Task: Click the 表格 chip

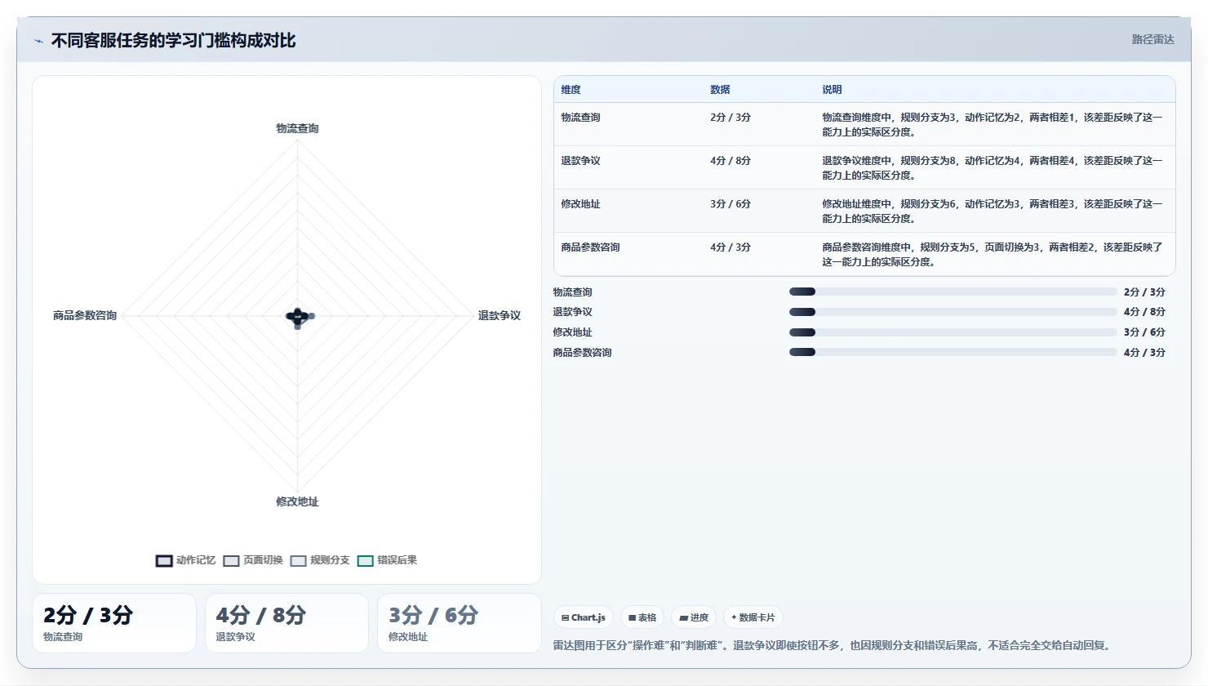Action: pyautogui.click(x=642, y=617)
